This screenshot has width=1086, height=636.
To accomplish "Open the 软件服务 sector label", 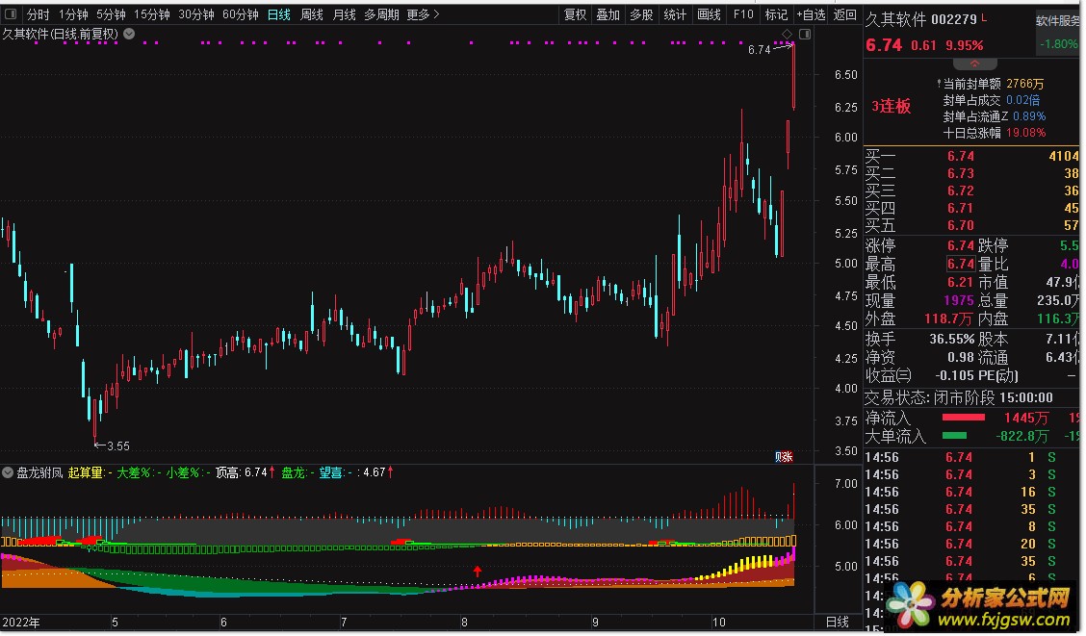I will [x=1057, y=21].
